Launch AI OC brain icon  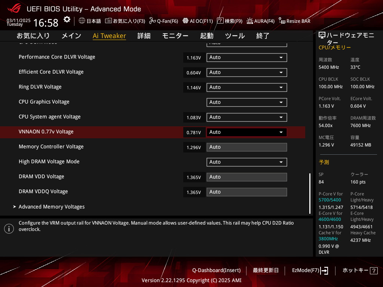186,21
